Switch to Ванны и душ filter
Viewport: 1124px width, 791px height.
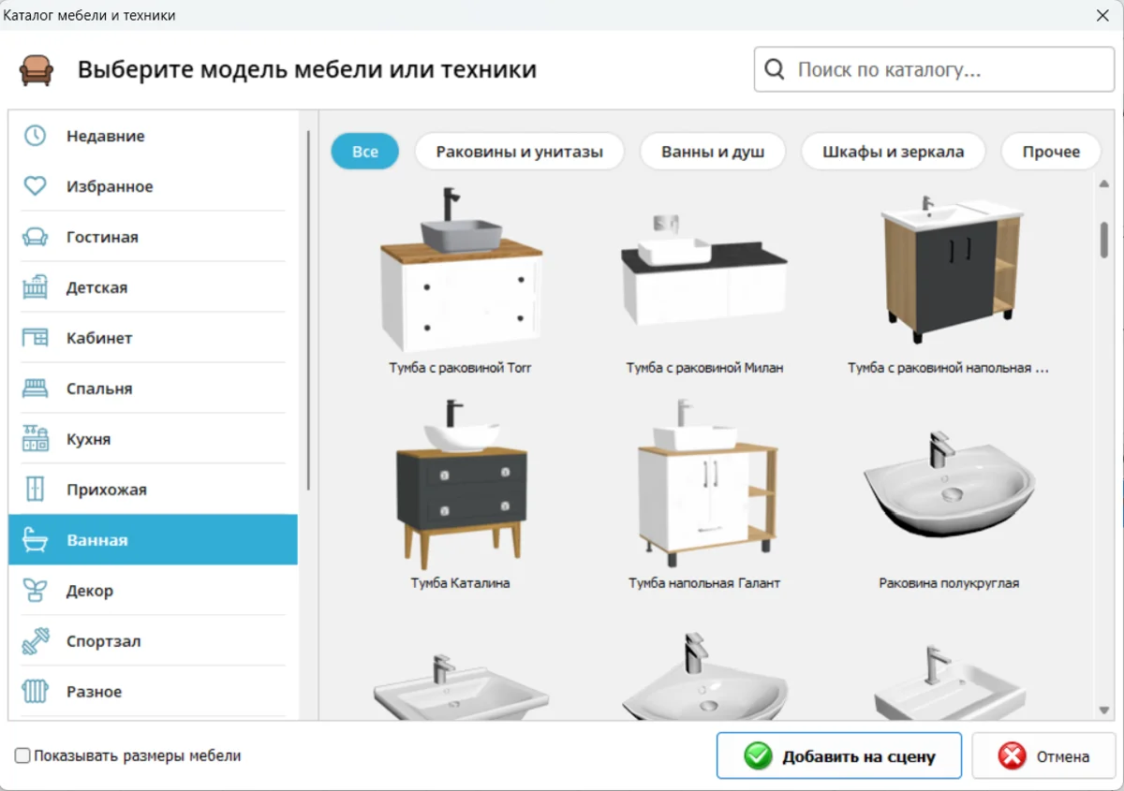click(x=713, y=152)
